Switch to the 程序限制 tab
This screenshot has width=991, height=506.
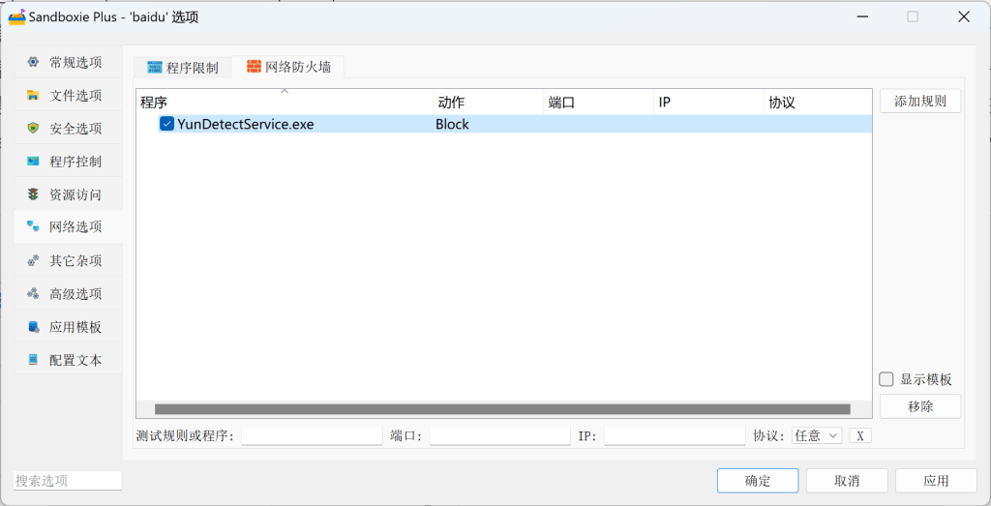(184, 68)
